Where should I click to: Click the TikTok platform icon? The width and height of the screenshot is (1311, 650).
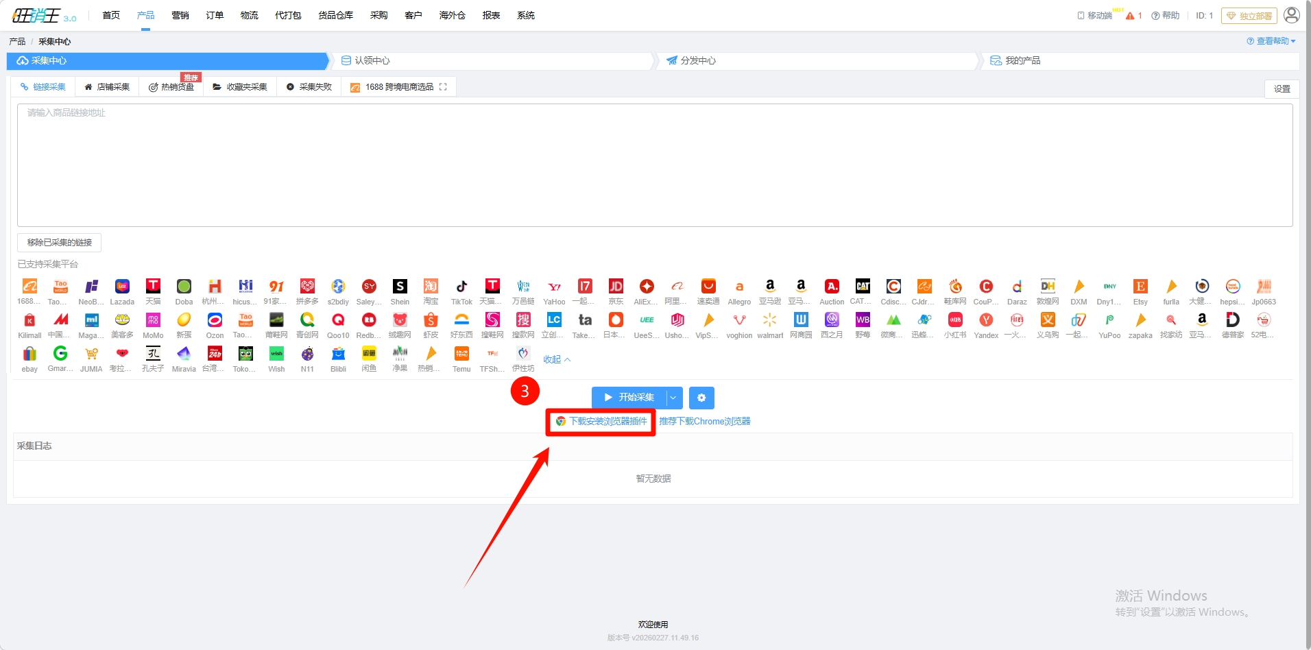[x=461, y=287]
